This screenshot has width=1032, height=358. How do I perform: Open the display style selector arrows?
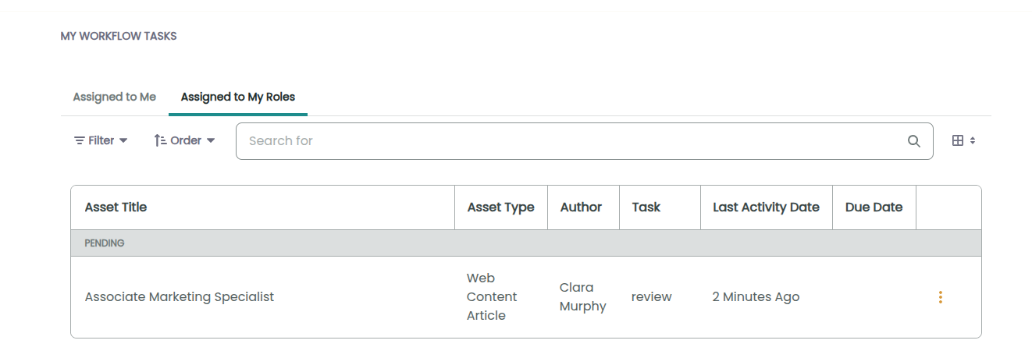972,141
